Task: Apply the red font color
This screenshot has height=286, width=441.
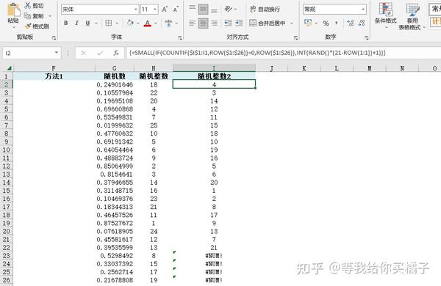Action: point(148,23)
